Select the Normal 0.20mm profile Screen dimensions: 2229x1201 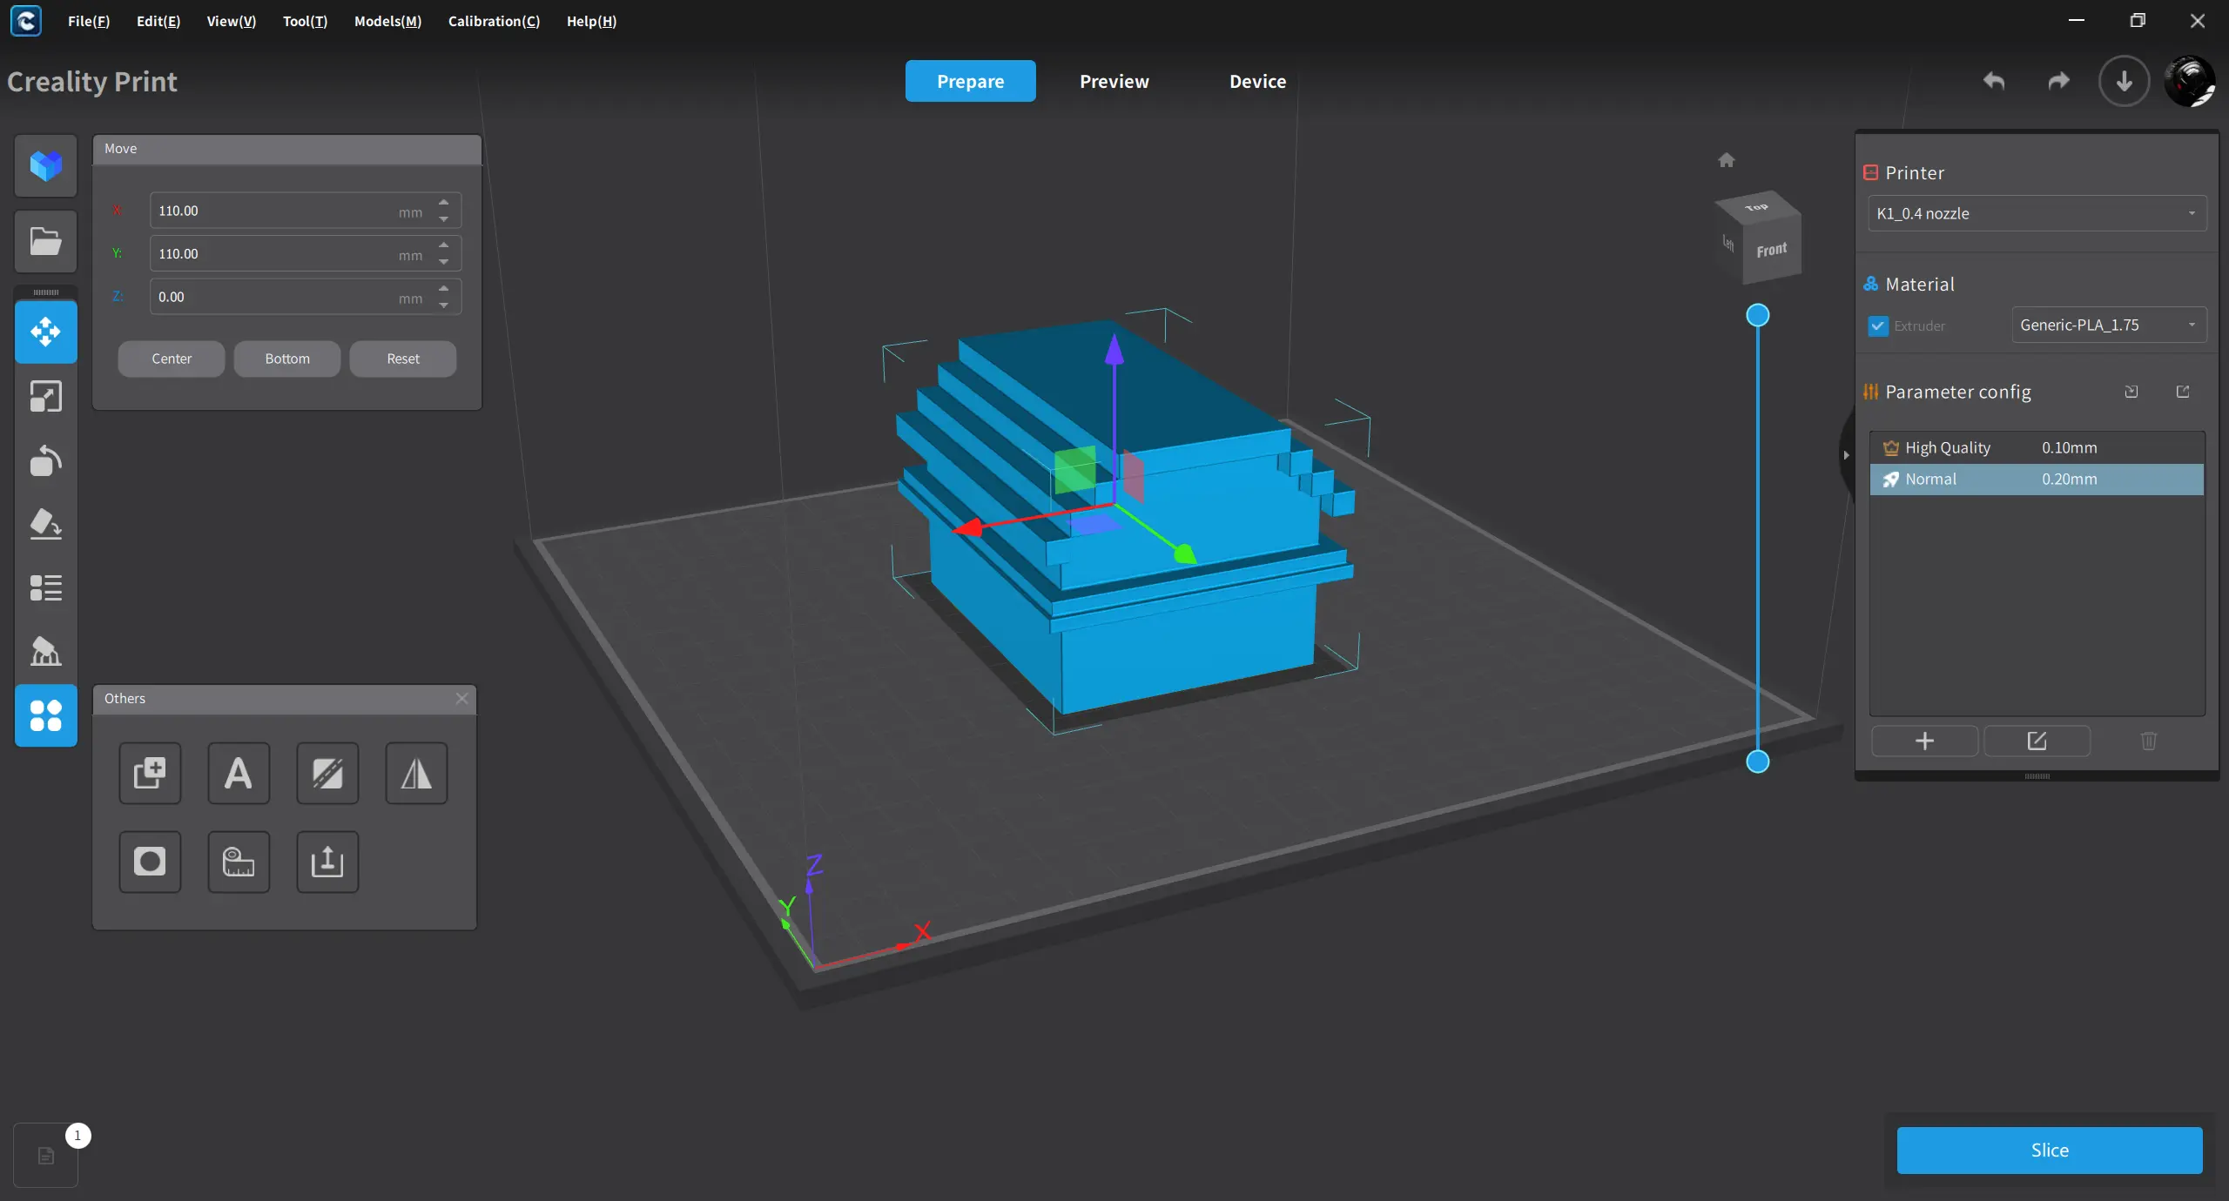pos(2037,479)
